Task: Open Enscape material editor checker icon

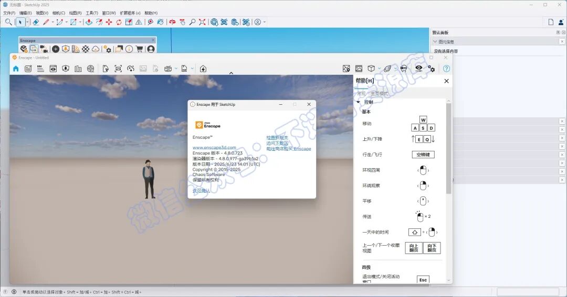Action: coord(86,49)
